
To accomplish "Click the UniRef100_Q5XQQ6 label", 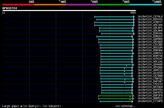I will click(150, 67).
